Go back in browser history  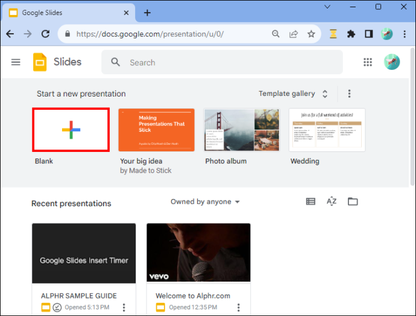click(10, 34)
